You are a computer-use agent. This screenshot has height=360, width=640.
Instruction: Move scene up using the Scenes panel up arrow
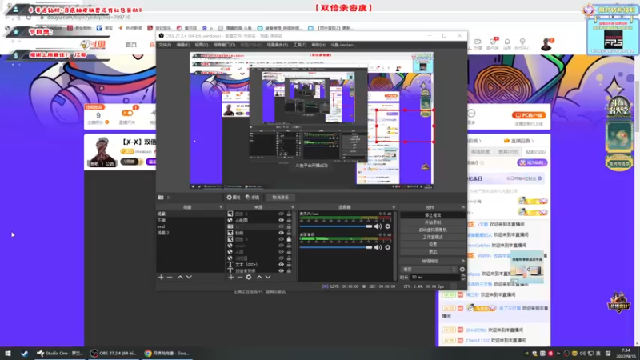pos(180,277)
